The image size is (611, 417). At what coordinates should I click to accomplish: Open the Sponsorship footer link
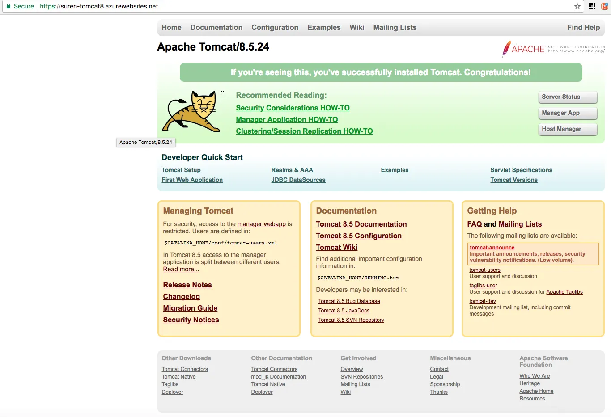(445, 384)
